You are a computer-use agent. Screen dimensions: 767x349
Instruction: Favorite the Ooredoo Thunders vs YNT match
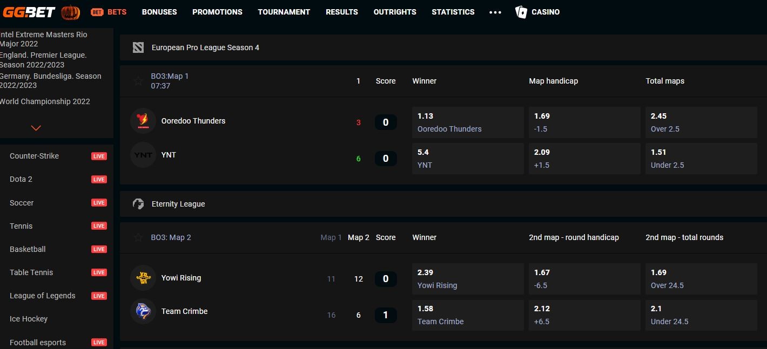pos(138,81)
